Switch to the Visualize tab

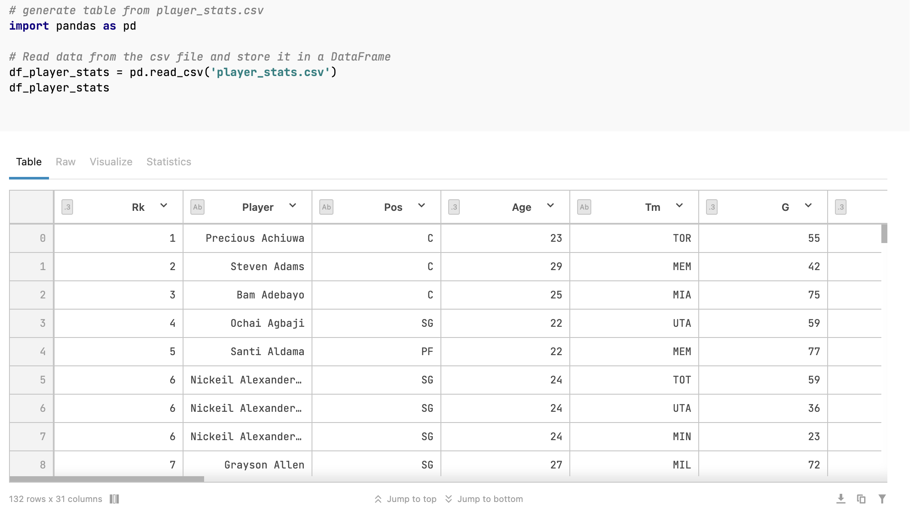pyautogui.click(x=111, y=162)
